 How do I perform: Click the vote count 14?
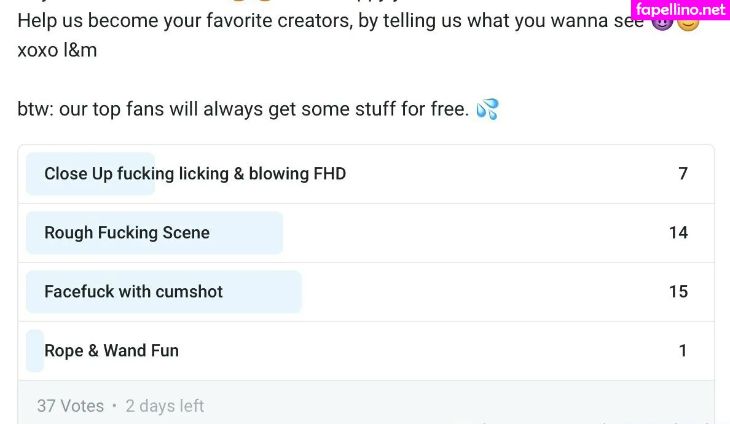pyautogui.click(x=678, y=233)
